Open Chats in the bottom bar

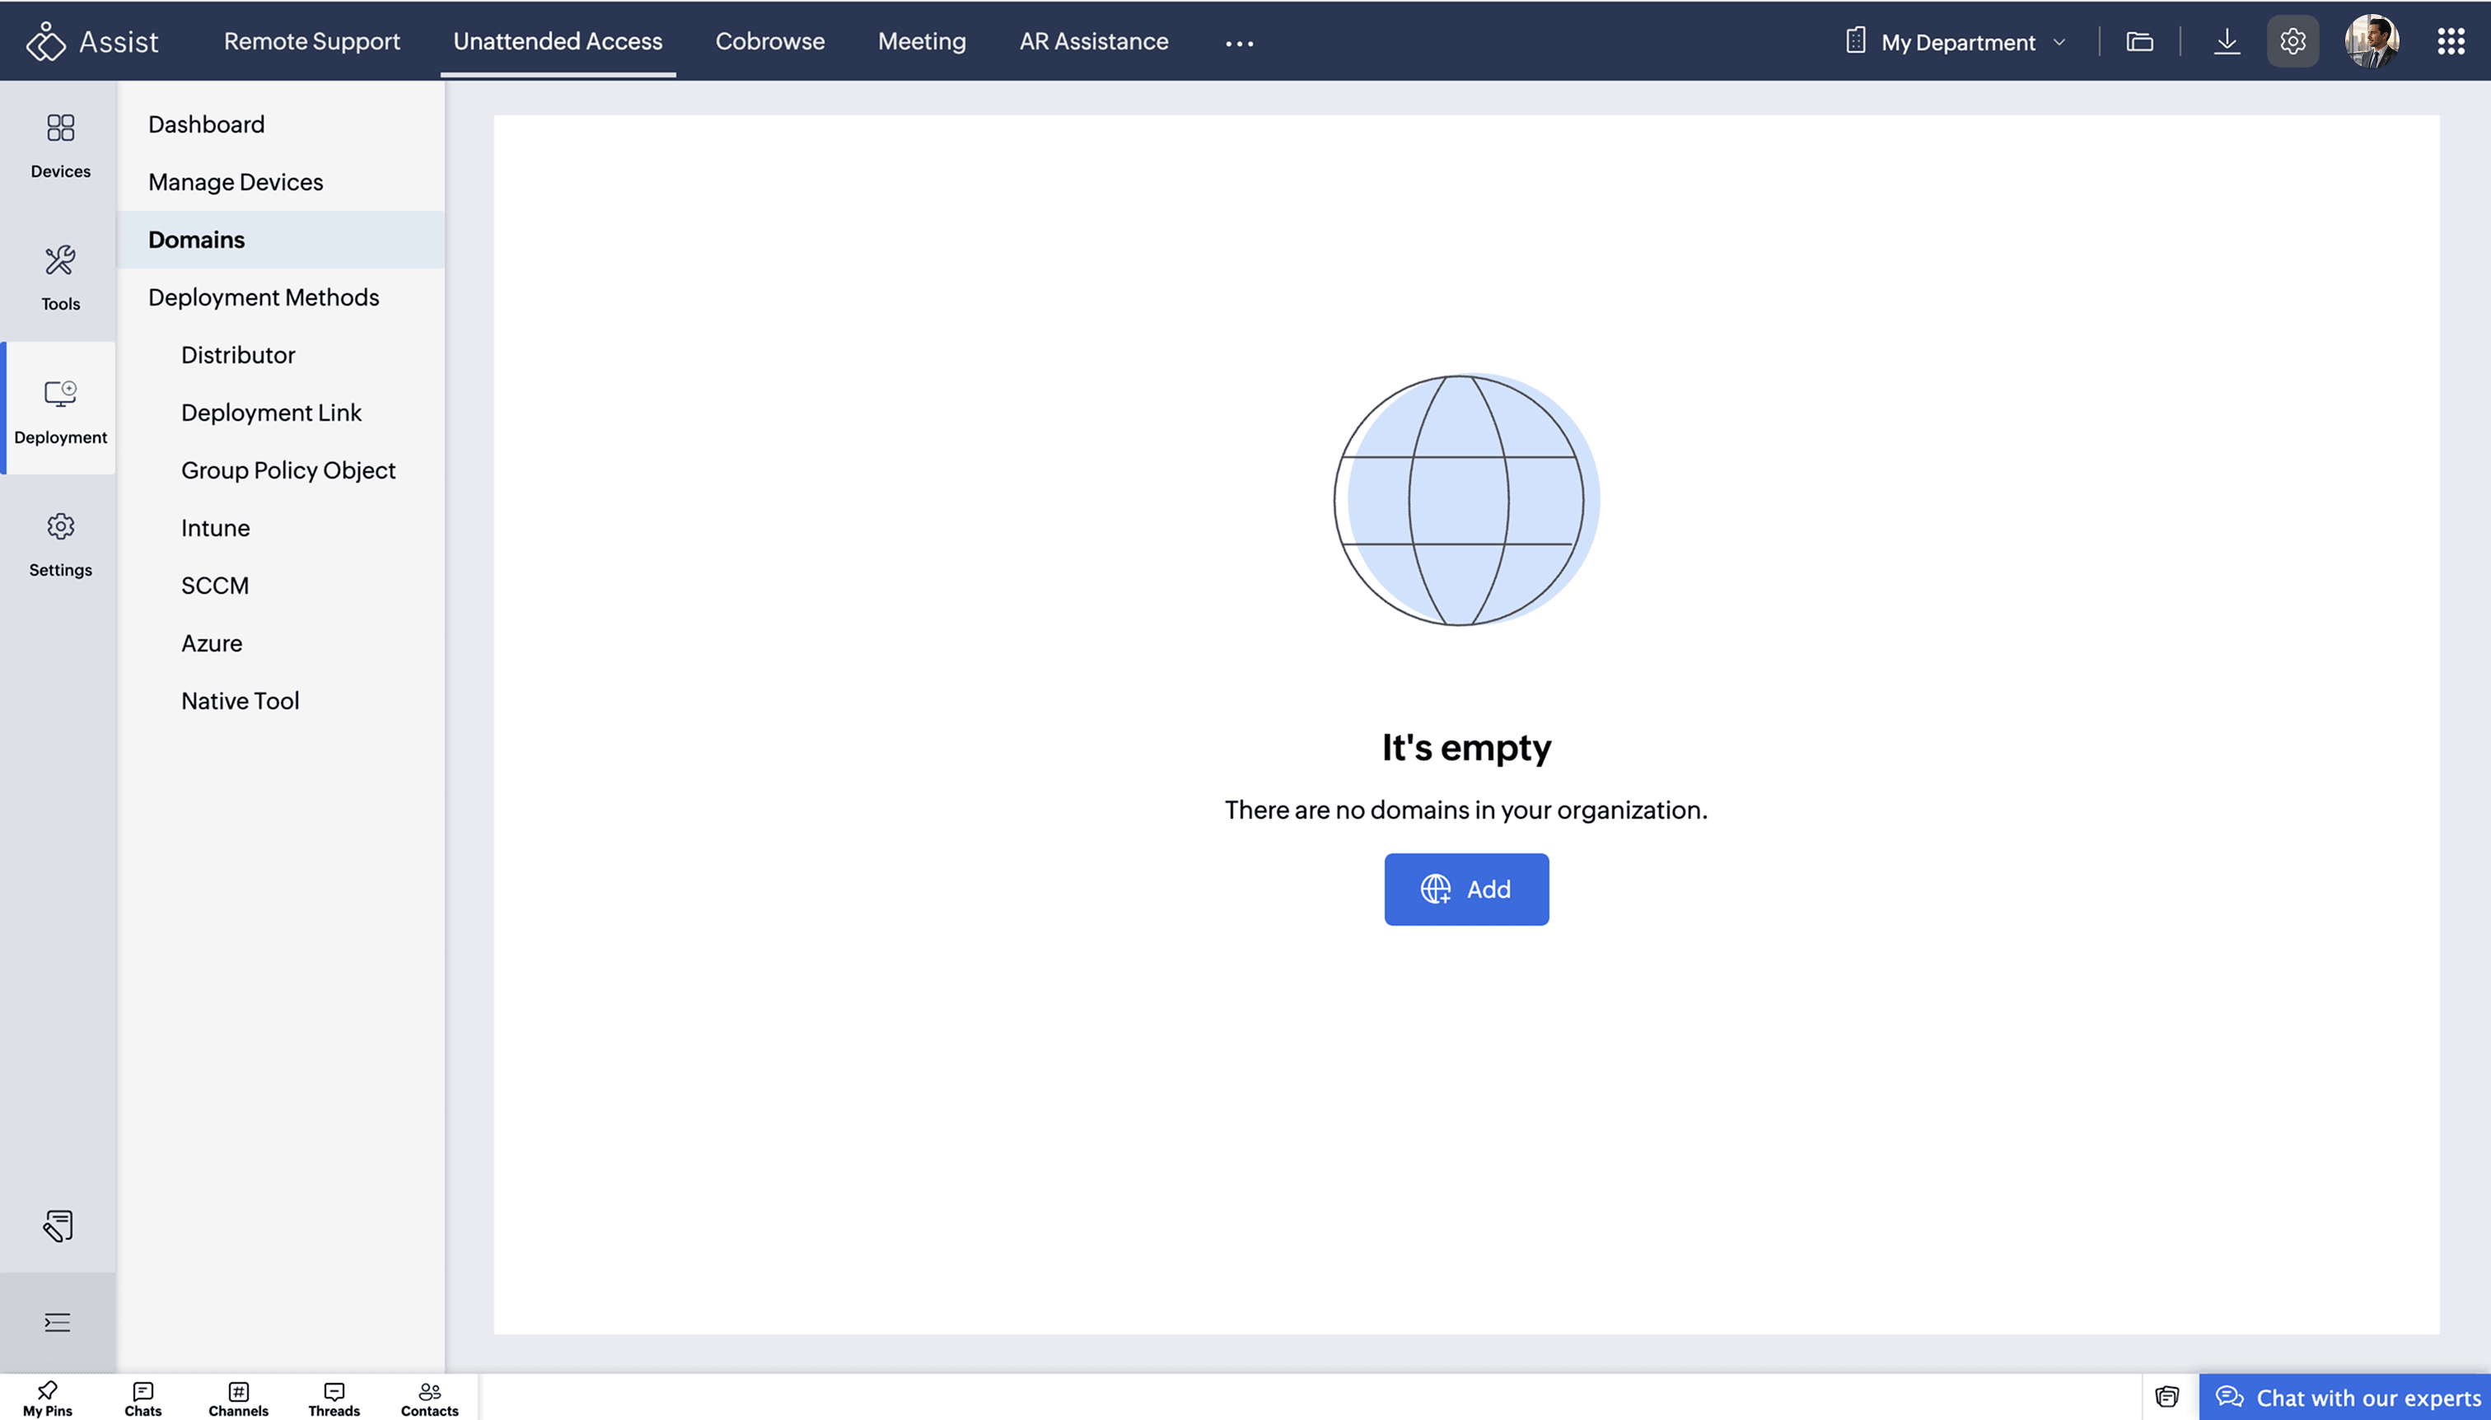[x=143, y=1397]
